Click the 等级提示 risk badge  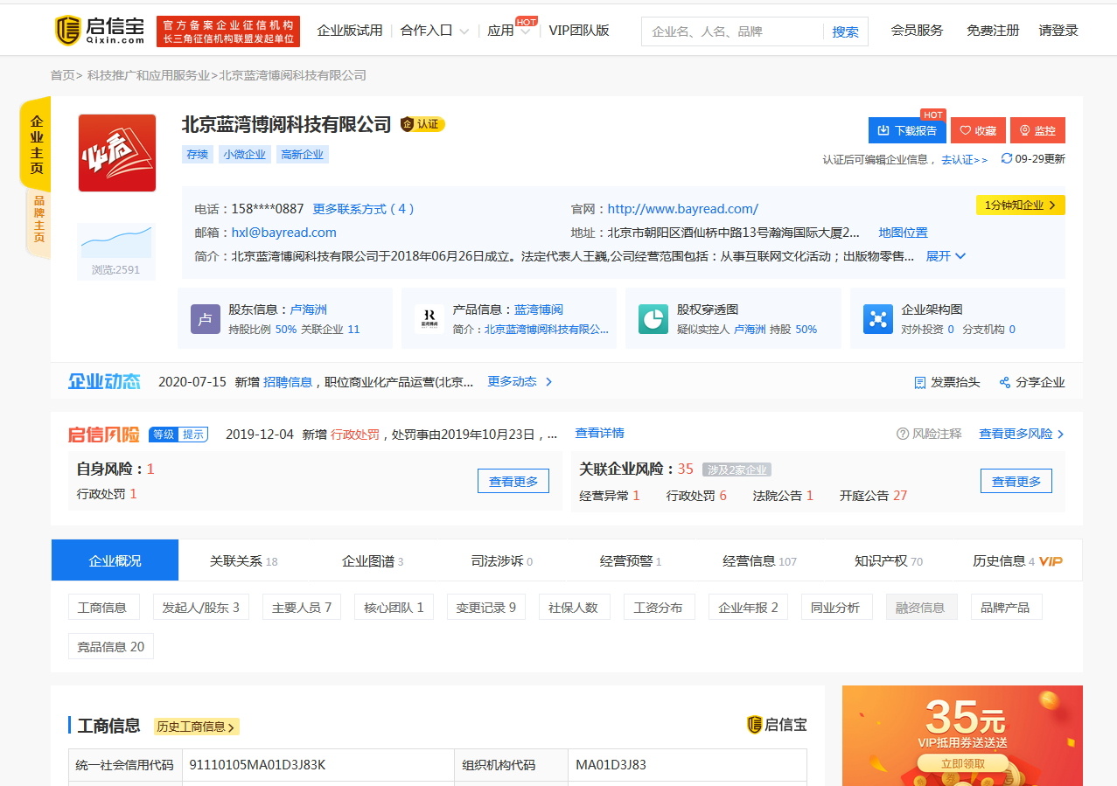(178, 434)
